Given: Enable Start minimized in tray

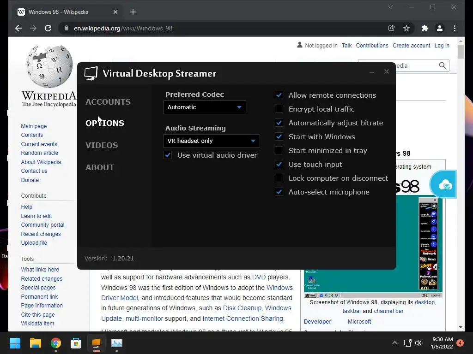Looking at the screenshot, I should [279, 151].
